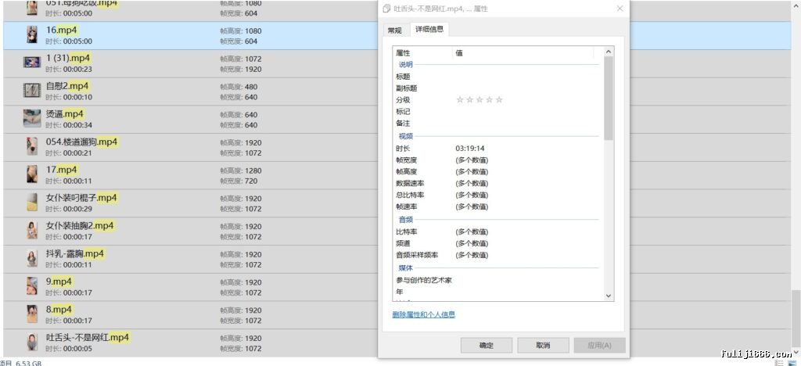Select file name 9.mp4
Viewport: 801px width, 366px height.
59,282
